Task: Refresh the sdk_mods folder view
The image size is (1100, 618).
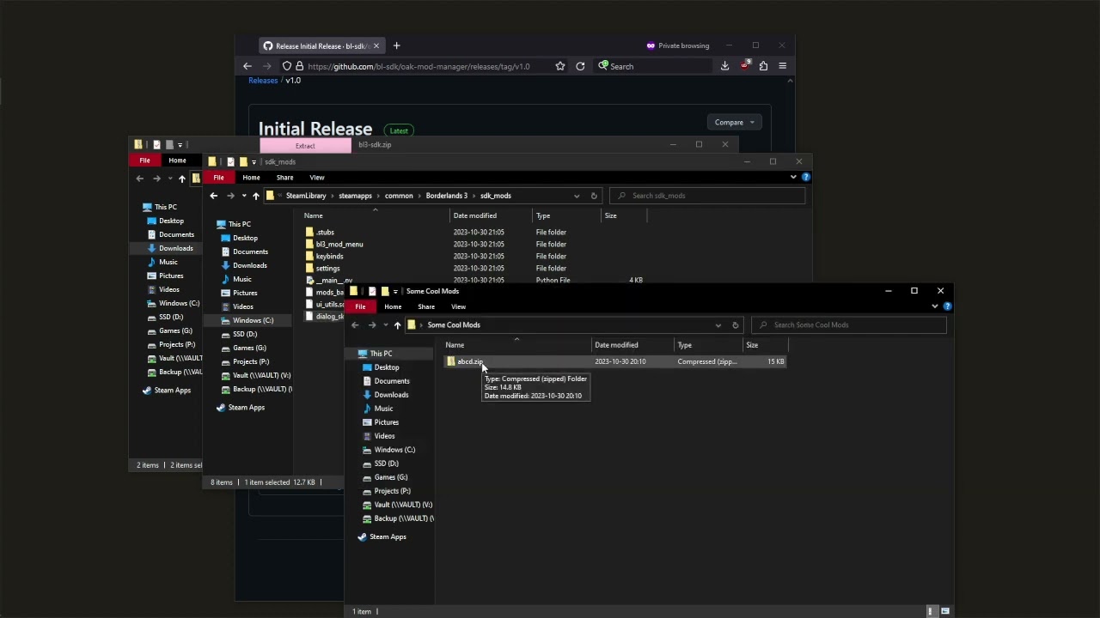Action: 594,196
